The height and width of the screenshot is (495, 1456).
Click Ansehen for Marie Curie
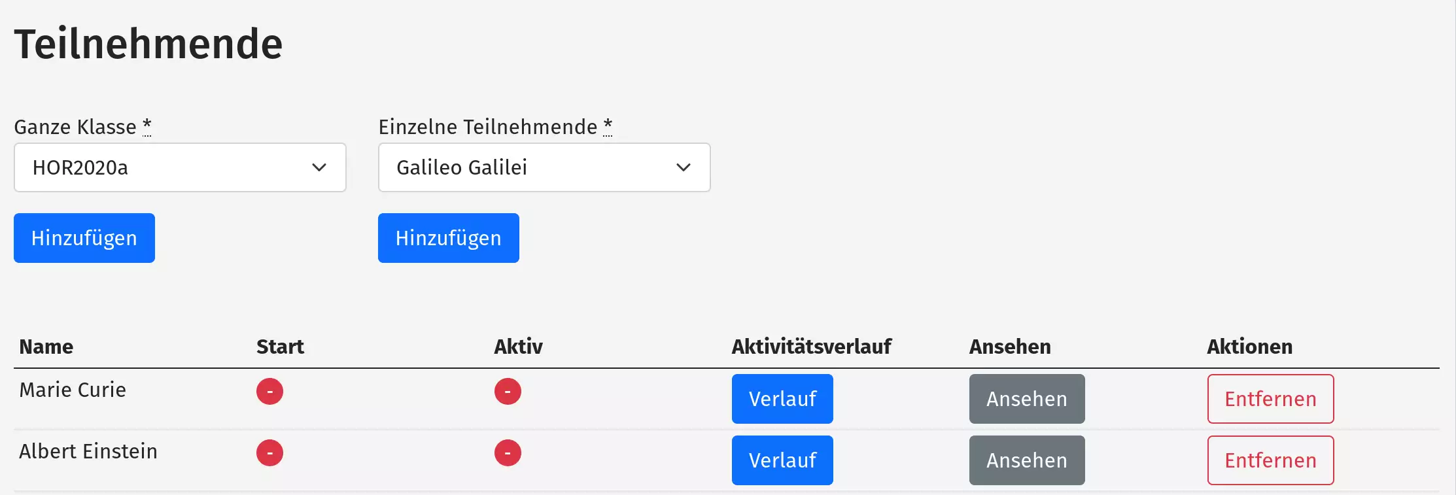click(1027, 399)
